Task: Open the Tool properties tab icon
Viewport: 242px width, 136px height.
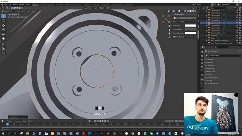Action: coord(202,52)
